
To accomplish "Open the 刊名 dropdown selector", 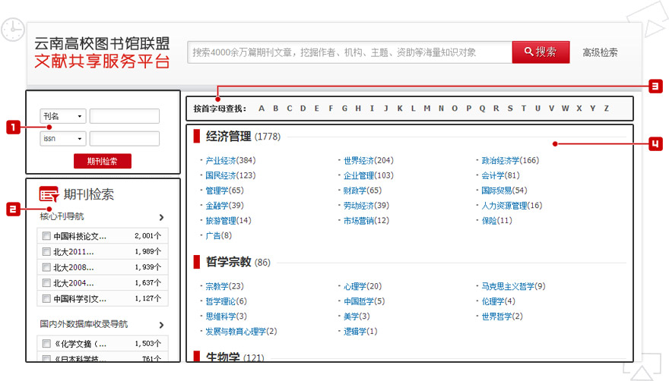I will [62, 117].
